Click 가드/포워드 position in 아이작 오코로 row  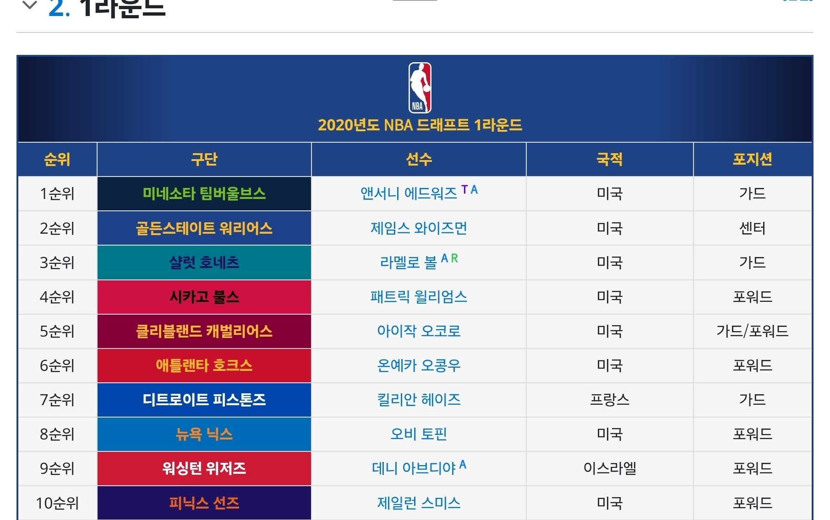[x=753, y=331]
